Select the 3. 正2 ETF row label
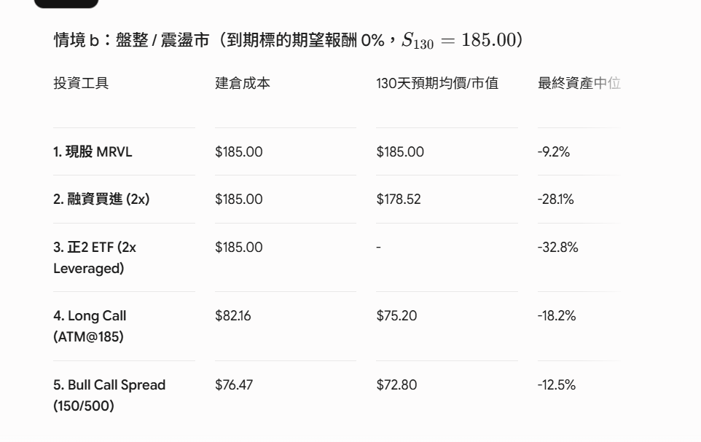 (95, 258)
